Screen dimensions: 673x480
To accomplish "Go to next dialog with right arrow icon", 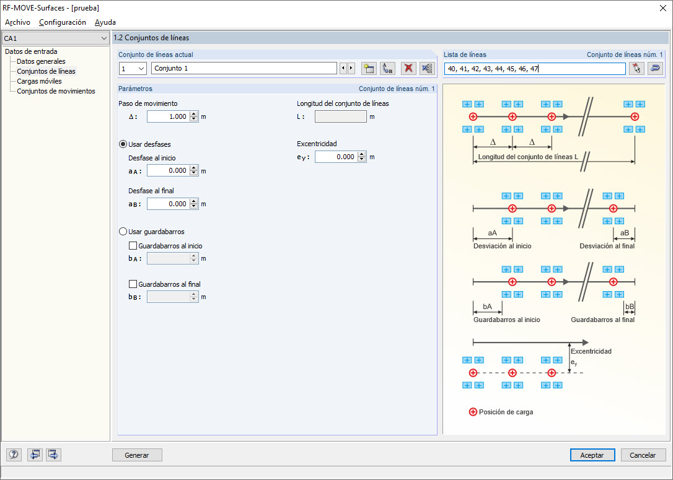I will coord(53,455).
